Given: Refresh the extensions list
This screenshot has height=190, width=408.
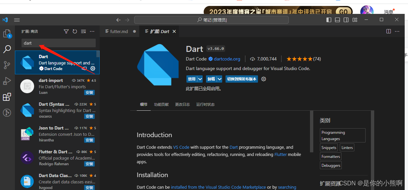Looking at the screenshot, I should [x=75, y=31].
